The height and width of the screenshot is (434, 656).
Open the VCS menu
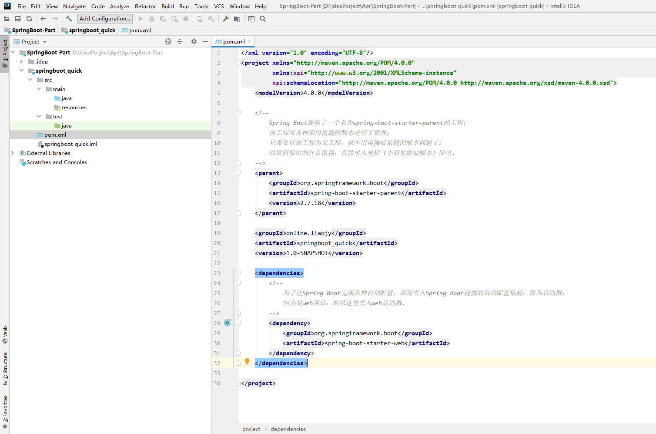pyautogui.click(x=219, y=6)
